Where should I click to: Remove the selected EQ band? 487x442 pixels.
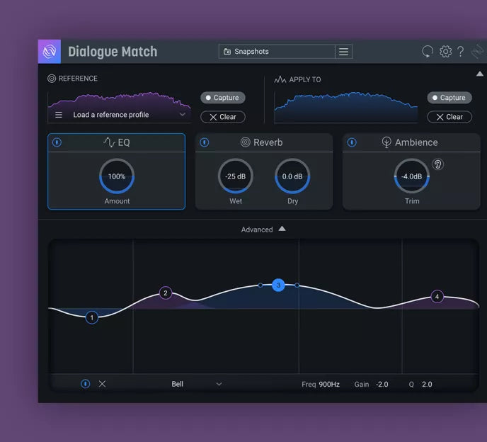[x=102, y=384]
